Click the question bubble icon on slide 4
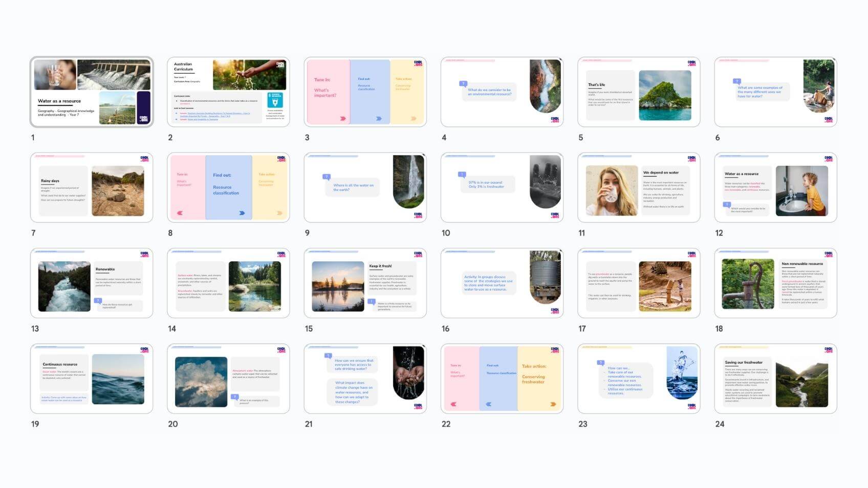Image resolution: width=868 pixels, height=488 pixels. click(x=463, y=83)
